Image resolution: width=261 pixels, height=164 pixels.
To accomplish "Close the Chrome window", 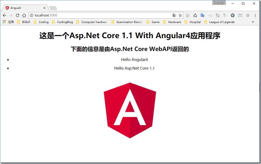I will coord(254,4).
